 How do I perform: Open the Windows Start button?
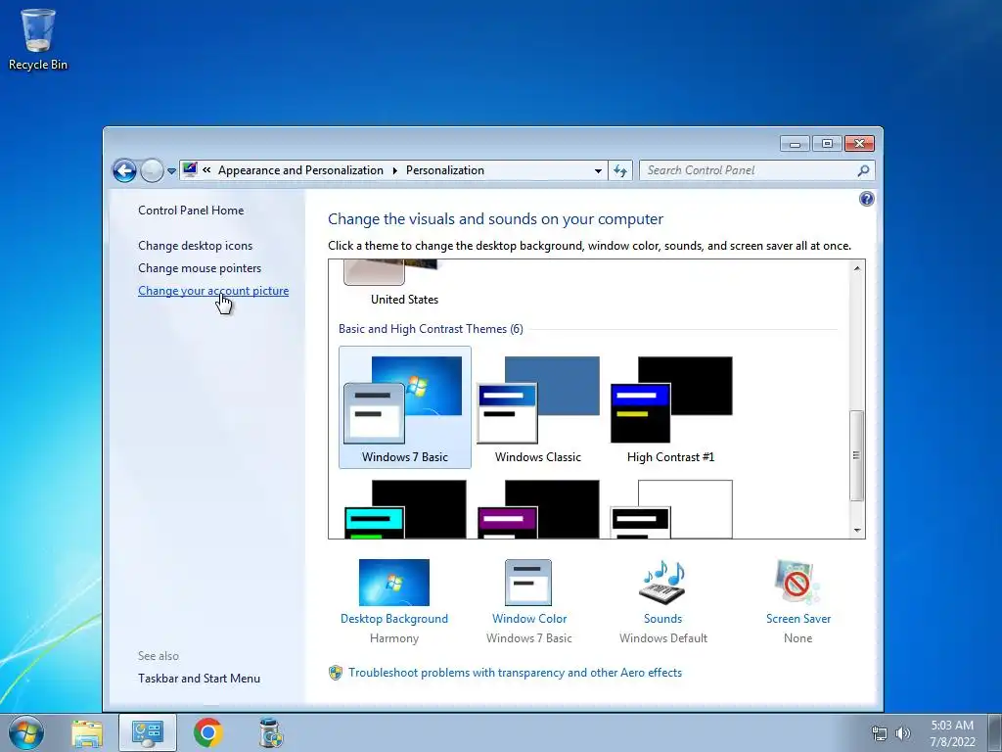(x=26, y=732)
